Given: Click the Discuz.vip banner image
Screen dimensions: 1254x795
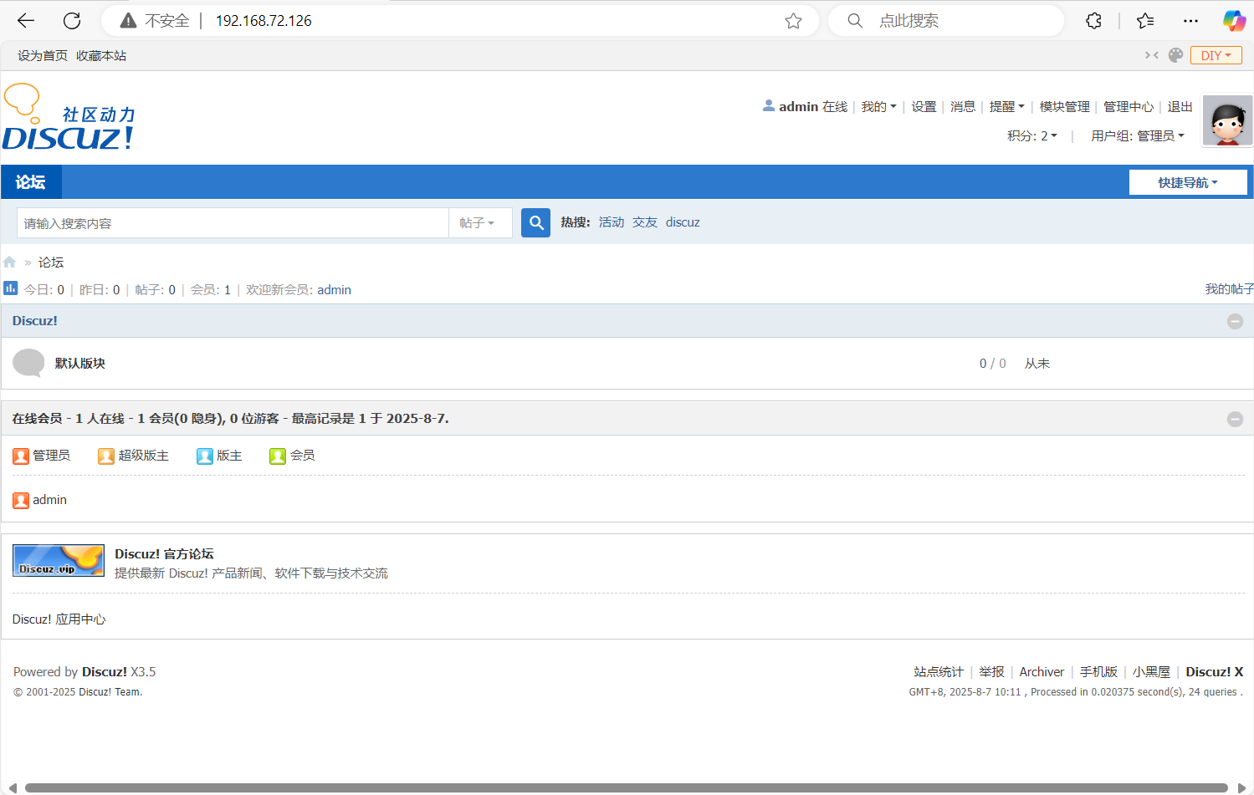Looking at the screenshot, I should (59, 560).
